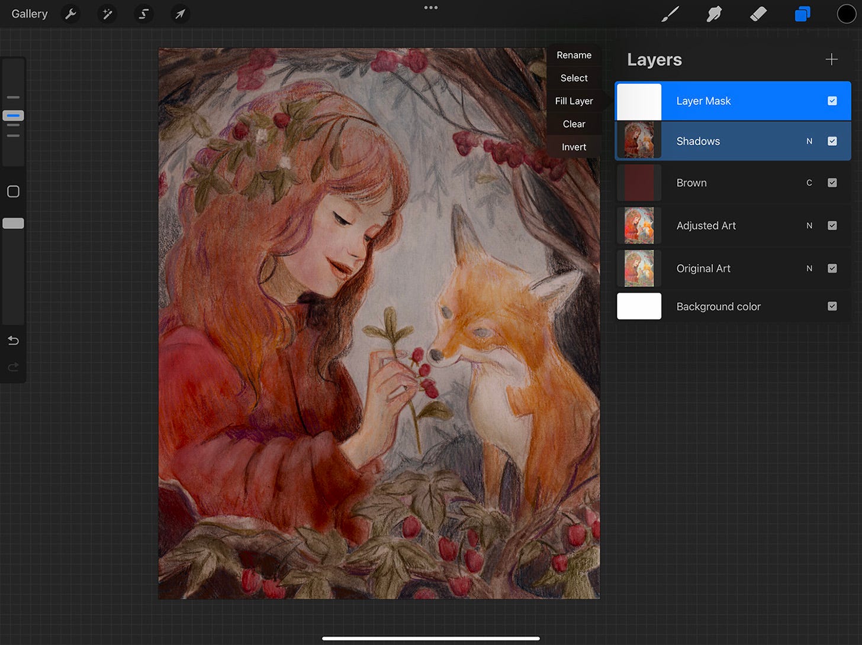This screenshot has width=862, height=645.
Task: Open the Actions menu wrench icon
Action: [x=70, y=14]
